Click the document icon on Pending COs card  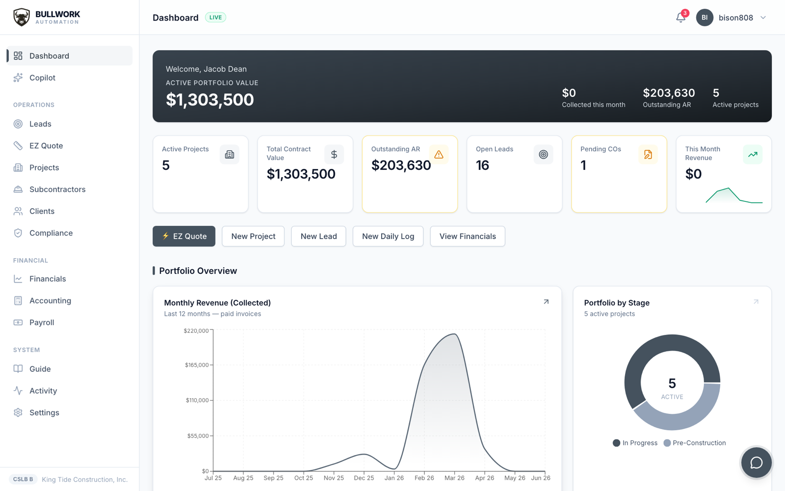(648, 155)
